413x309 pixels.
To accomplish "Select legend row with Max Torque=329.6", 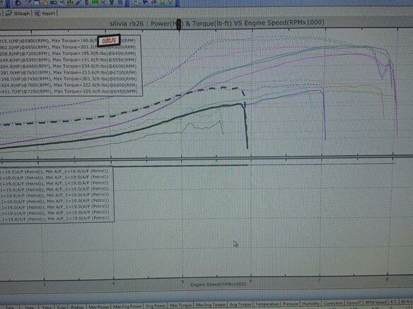I will coord(69,92).
